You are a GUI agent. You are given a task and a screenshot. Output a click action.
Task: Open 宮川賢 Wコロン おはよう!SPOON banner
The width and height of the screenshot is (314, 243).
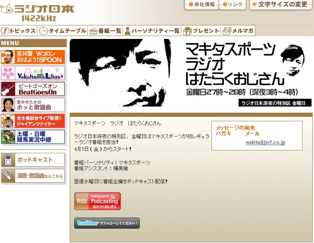[33, 57]
